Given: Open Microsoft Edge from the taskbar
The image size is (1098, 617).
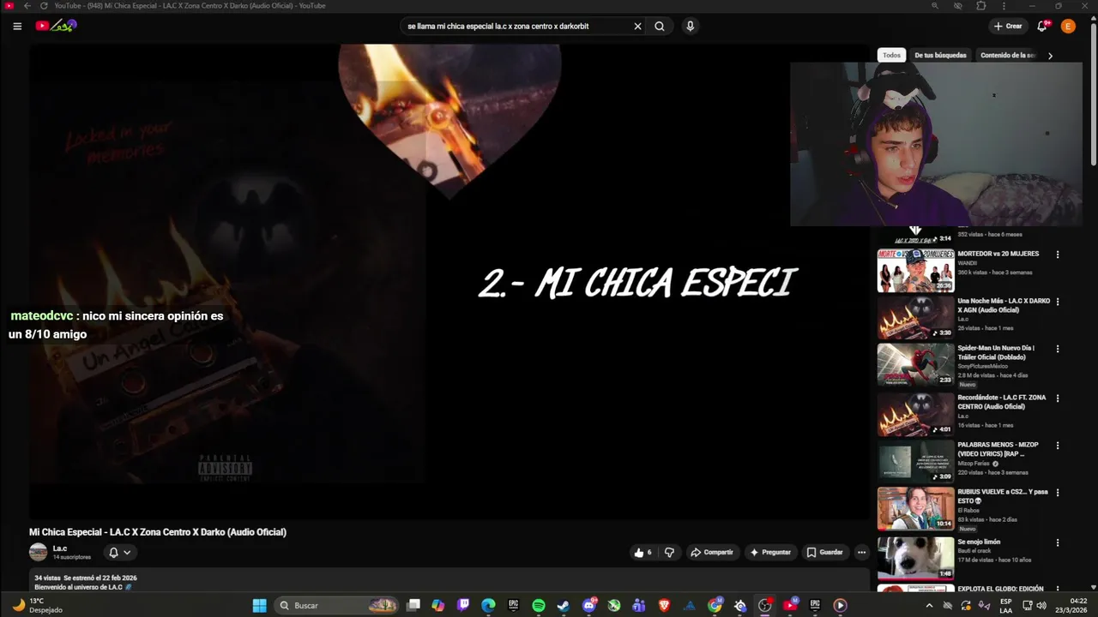Looking at the screenshot, I should point(488,605).
